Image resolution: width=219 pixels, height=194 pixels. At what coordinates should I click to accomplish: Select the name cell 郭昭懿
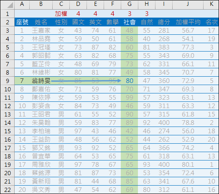(x=41, y=56)
